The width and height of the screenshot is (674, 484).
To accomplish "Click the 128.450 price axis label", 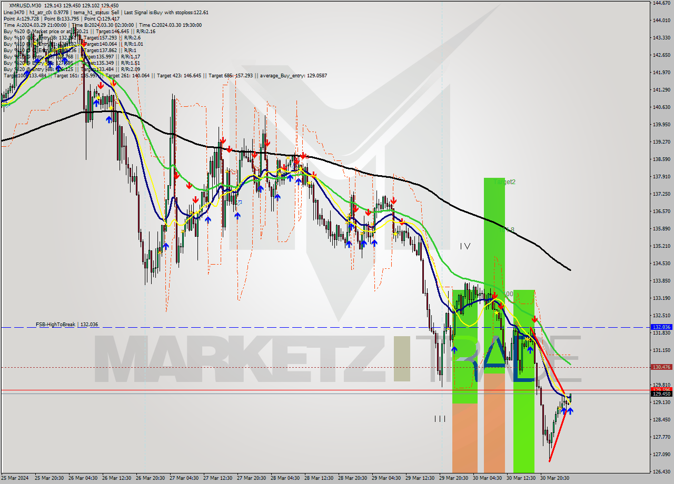I will coord(661,419).
